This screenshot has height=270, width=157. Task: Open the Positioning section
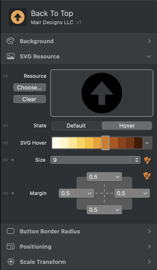click(x=149, y=247)
